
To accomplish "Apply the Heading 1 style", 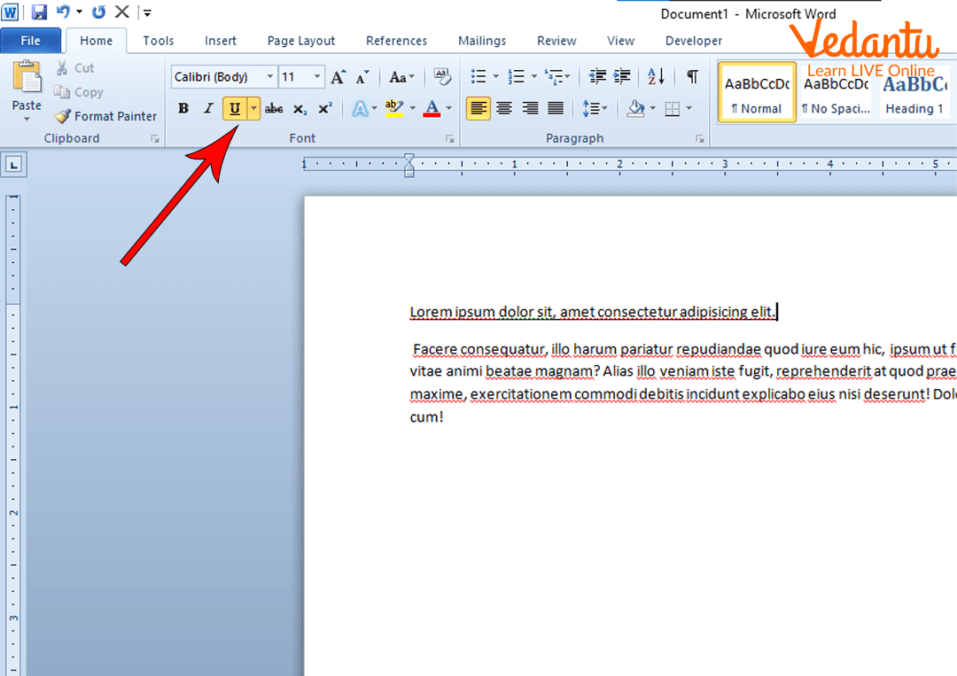I will 914,93.
